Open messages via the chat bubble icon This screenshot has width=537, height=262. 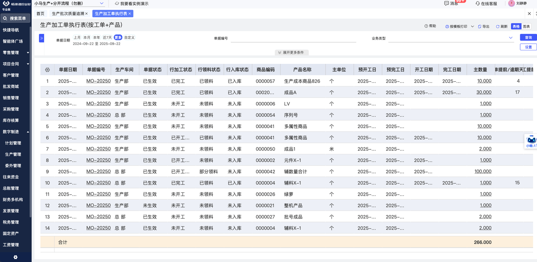446,3
